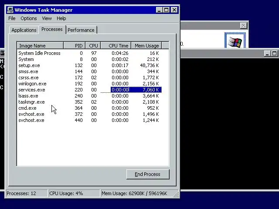Sort by Mem Usage column header
Image resolution: width=279 pixels, height=209 pixels.
[146, 46]
